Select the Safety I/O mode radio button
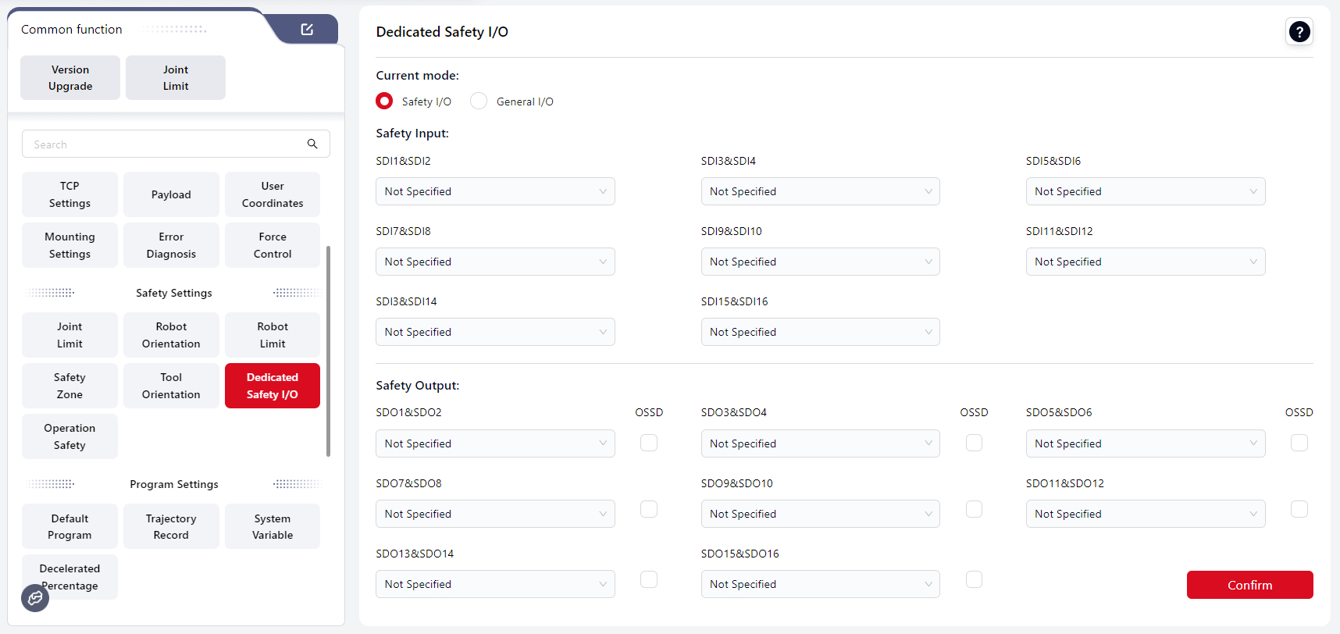The image size is (1340, 634). tap(384, 102)
